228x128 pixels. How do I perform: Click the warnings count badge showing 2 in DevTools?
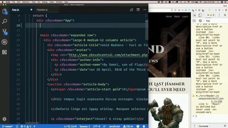[x=212, y=15]
